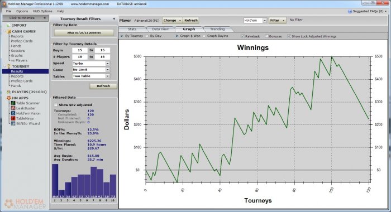This screenshot has width=391, height=212.
Task: Click the date filter After 07/23/12 button
Action: (84, 33)
